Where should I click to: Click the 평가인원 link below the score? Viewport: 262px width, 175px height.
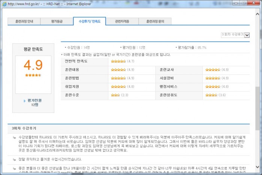34,101
